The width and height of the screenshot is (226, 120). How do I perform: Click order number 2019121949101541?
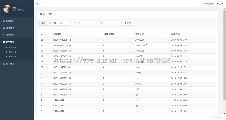[62, 67]
